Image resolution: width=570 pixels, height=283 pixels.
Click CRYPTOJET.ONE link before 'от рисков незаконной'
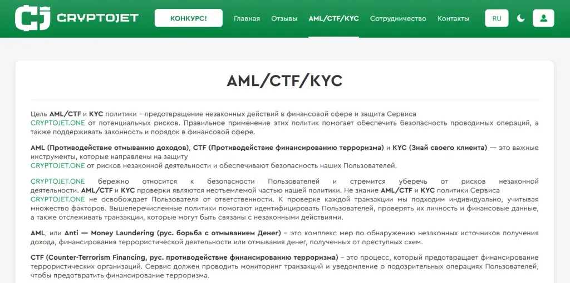point(57,165)
